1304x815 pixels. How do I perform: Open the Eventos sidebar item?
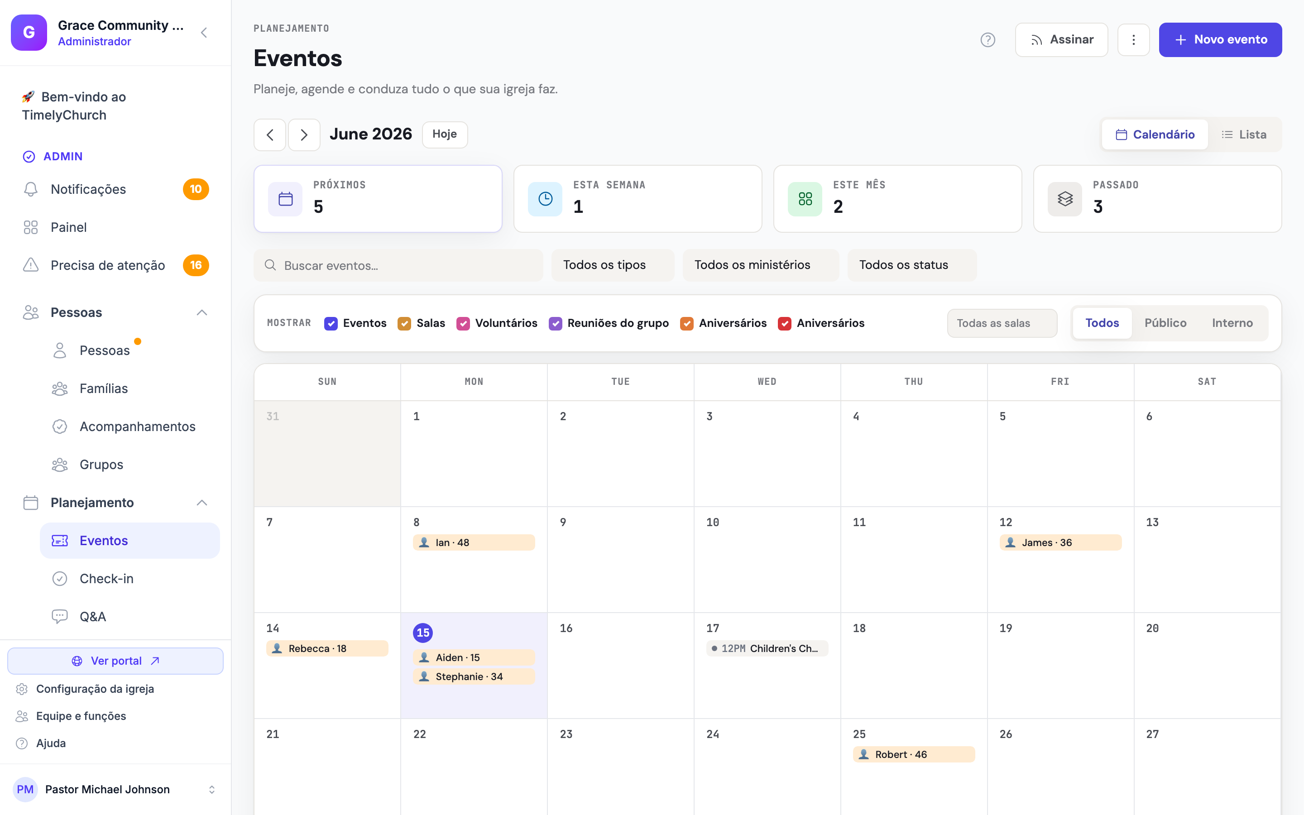130,541
